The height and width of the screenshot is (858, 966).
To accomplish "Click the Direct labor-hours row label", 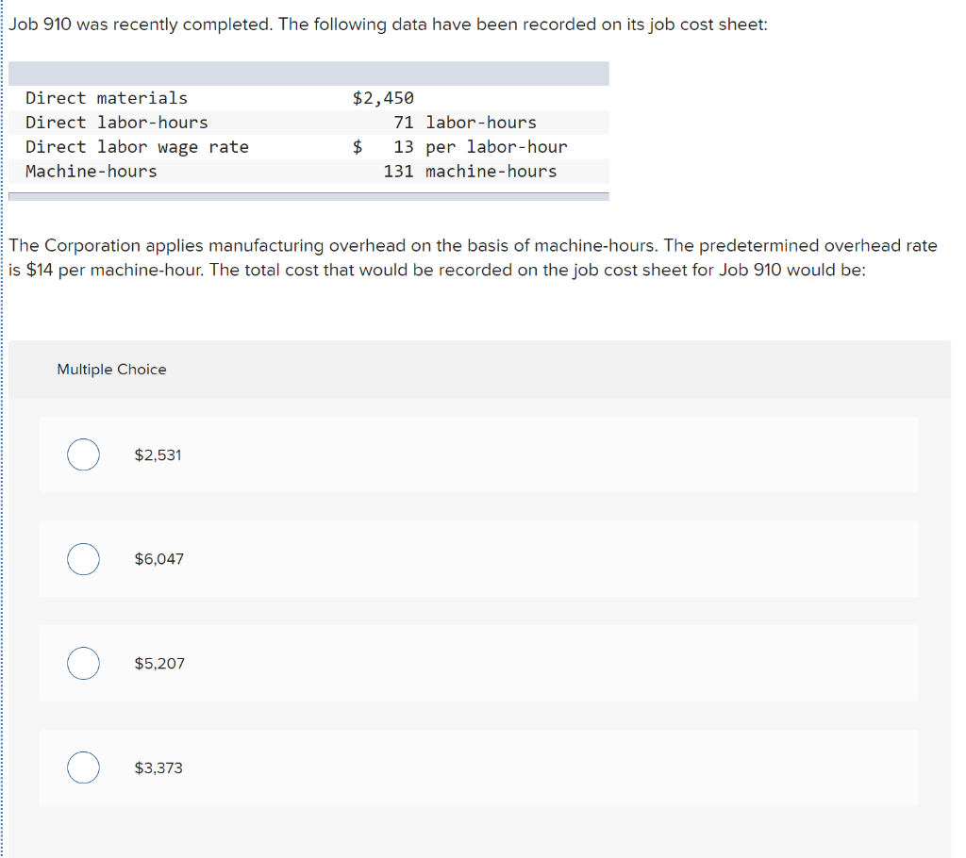I will click(x=117, y=123).
